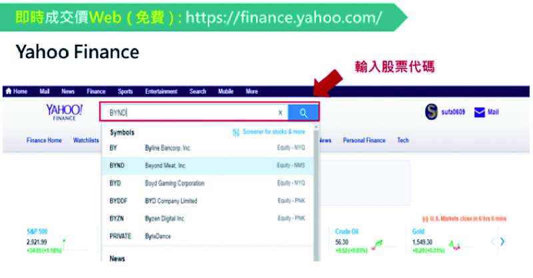Click the Mail text link beside envelope
This screenshot has width=533, height=278.
coord(493,112)
